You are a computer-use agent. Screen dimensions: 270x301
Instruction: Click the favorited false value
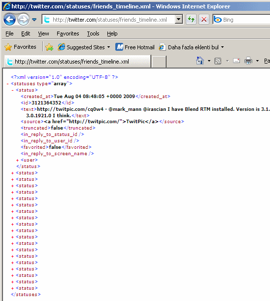(x=55, y=147)
